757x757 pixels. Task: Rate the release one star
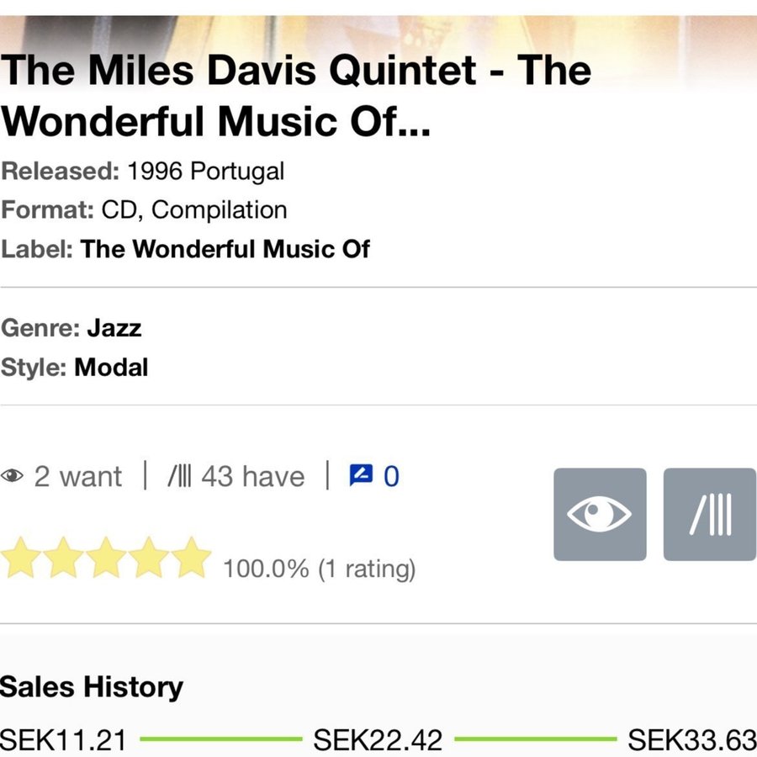click(x=21, y=558)
